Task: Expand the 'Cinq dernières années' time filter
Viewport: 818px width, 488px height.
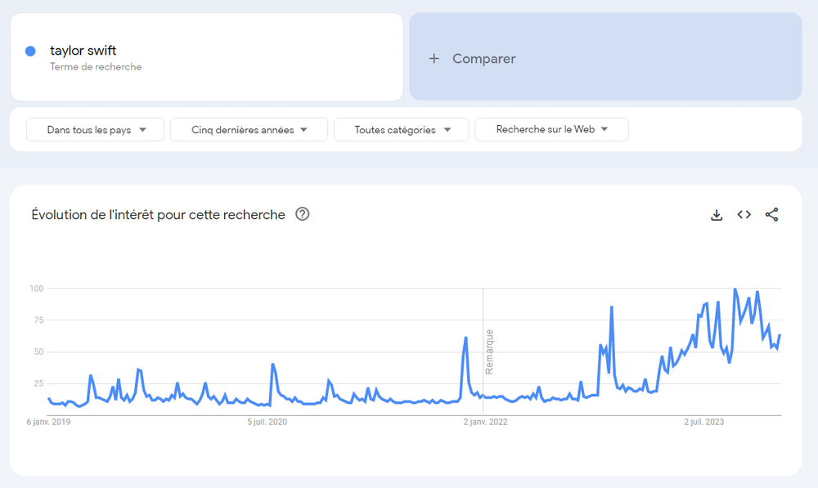Action: click(249, 130)
